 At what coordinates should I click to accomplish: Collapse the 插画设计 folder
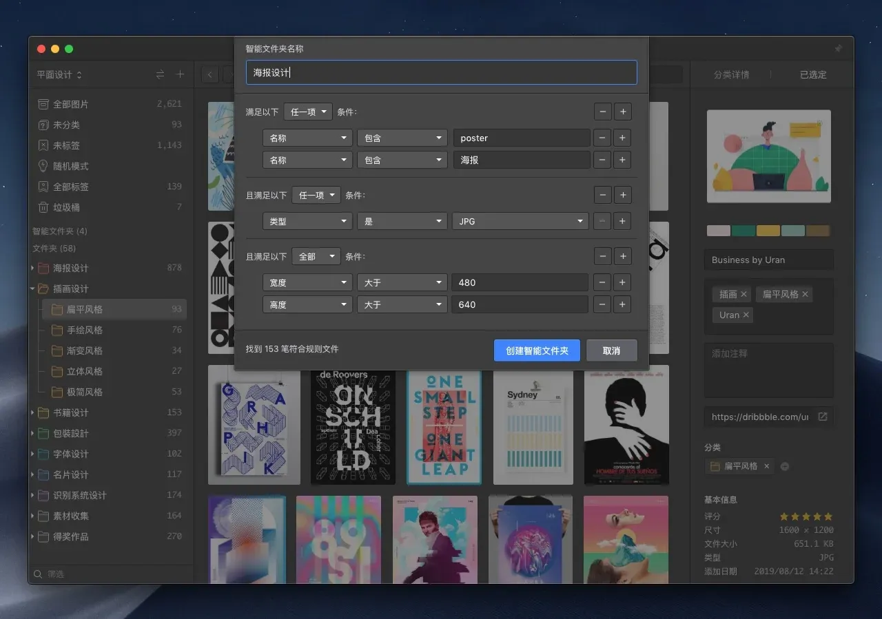click(32, 288)
